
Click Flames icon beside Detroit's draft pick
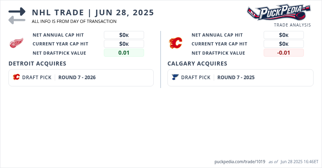17,78
